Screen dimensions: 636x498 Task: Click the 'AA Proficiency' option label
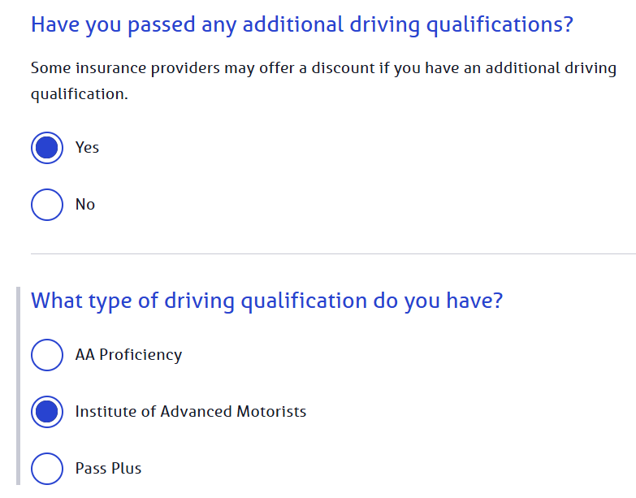point(128,355)
